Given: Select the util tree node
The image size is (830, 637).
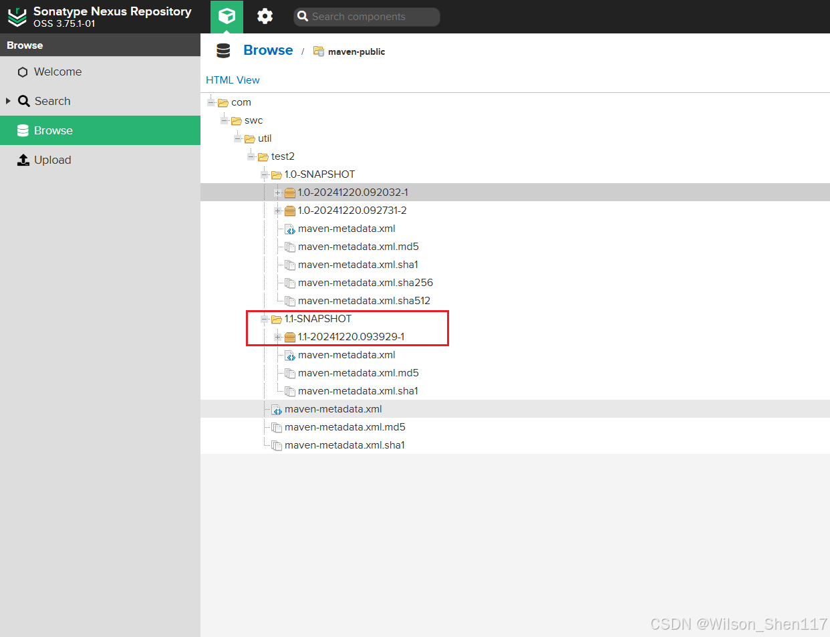Looking at the screenshot, I should [x=265, y=138].
